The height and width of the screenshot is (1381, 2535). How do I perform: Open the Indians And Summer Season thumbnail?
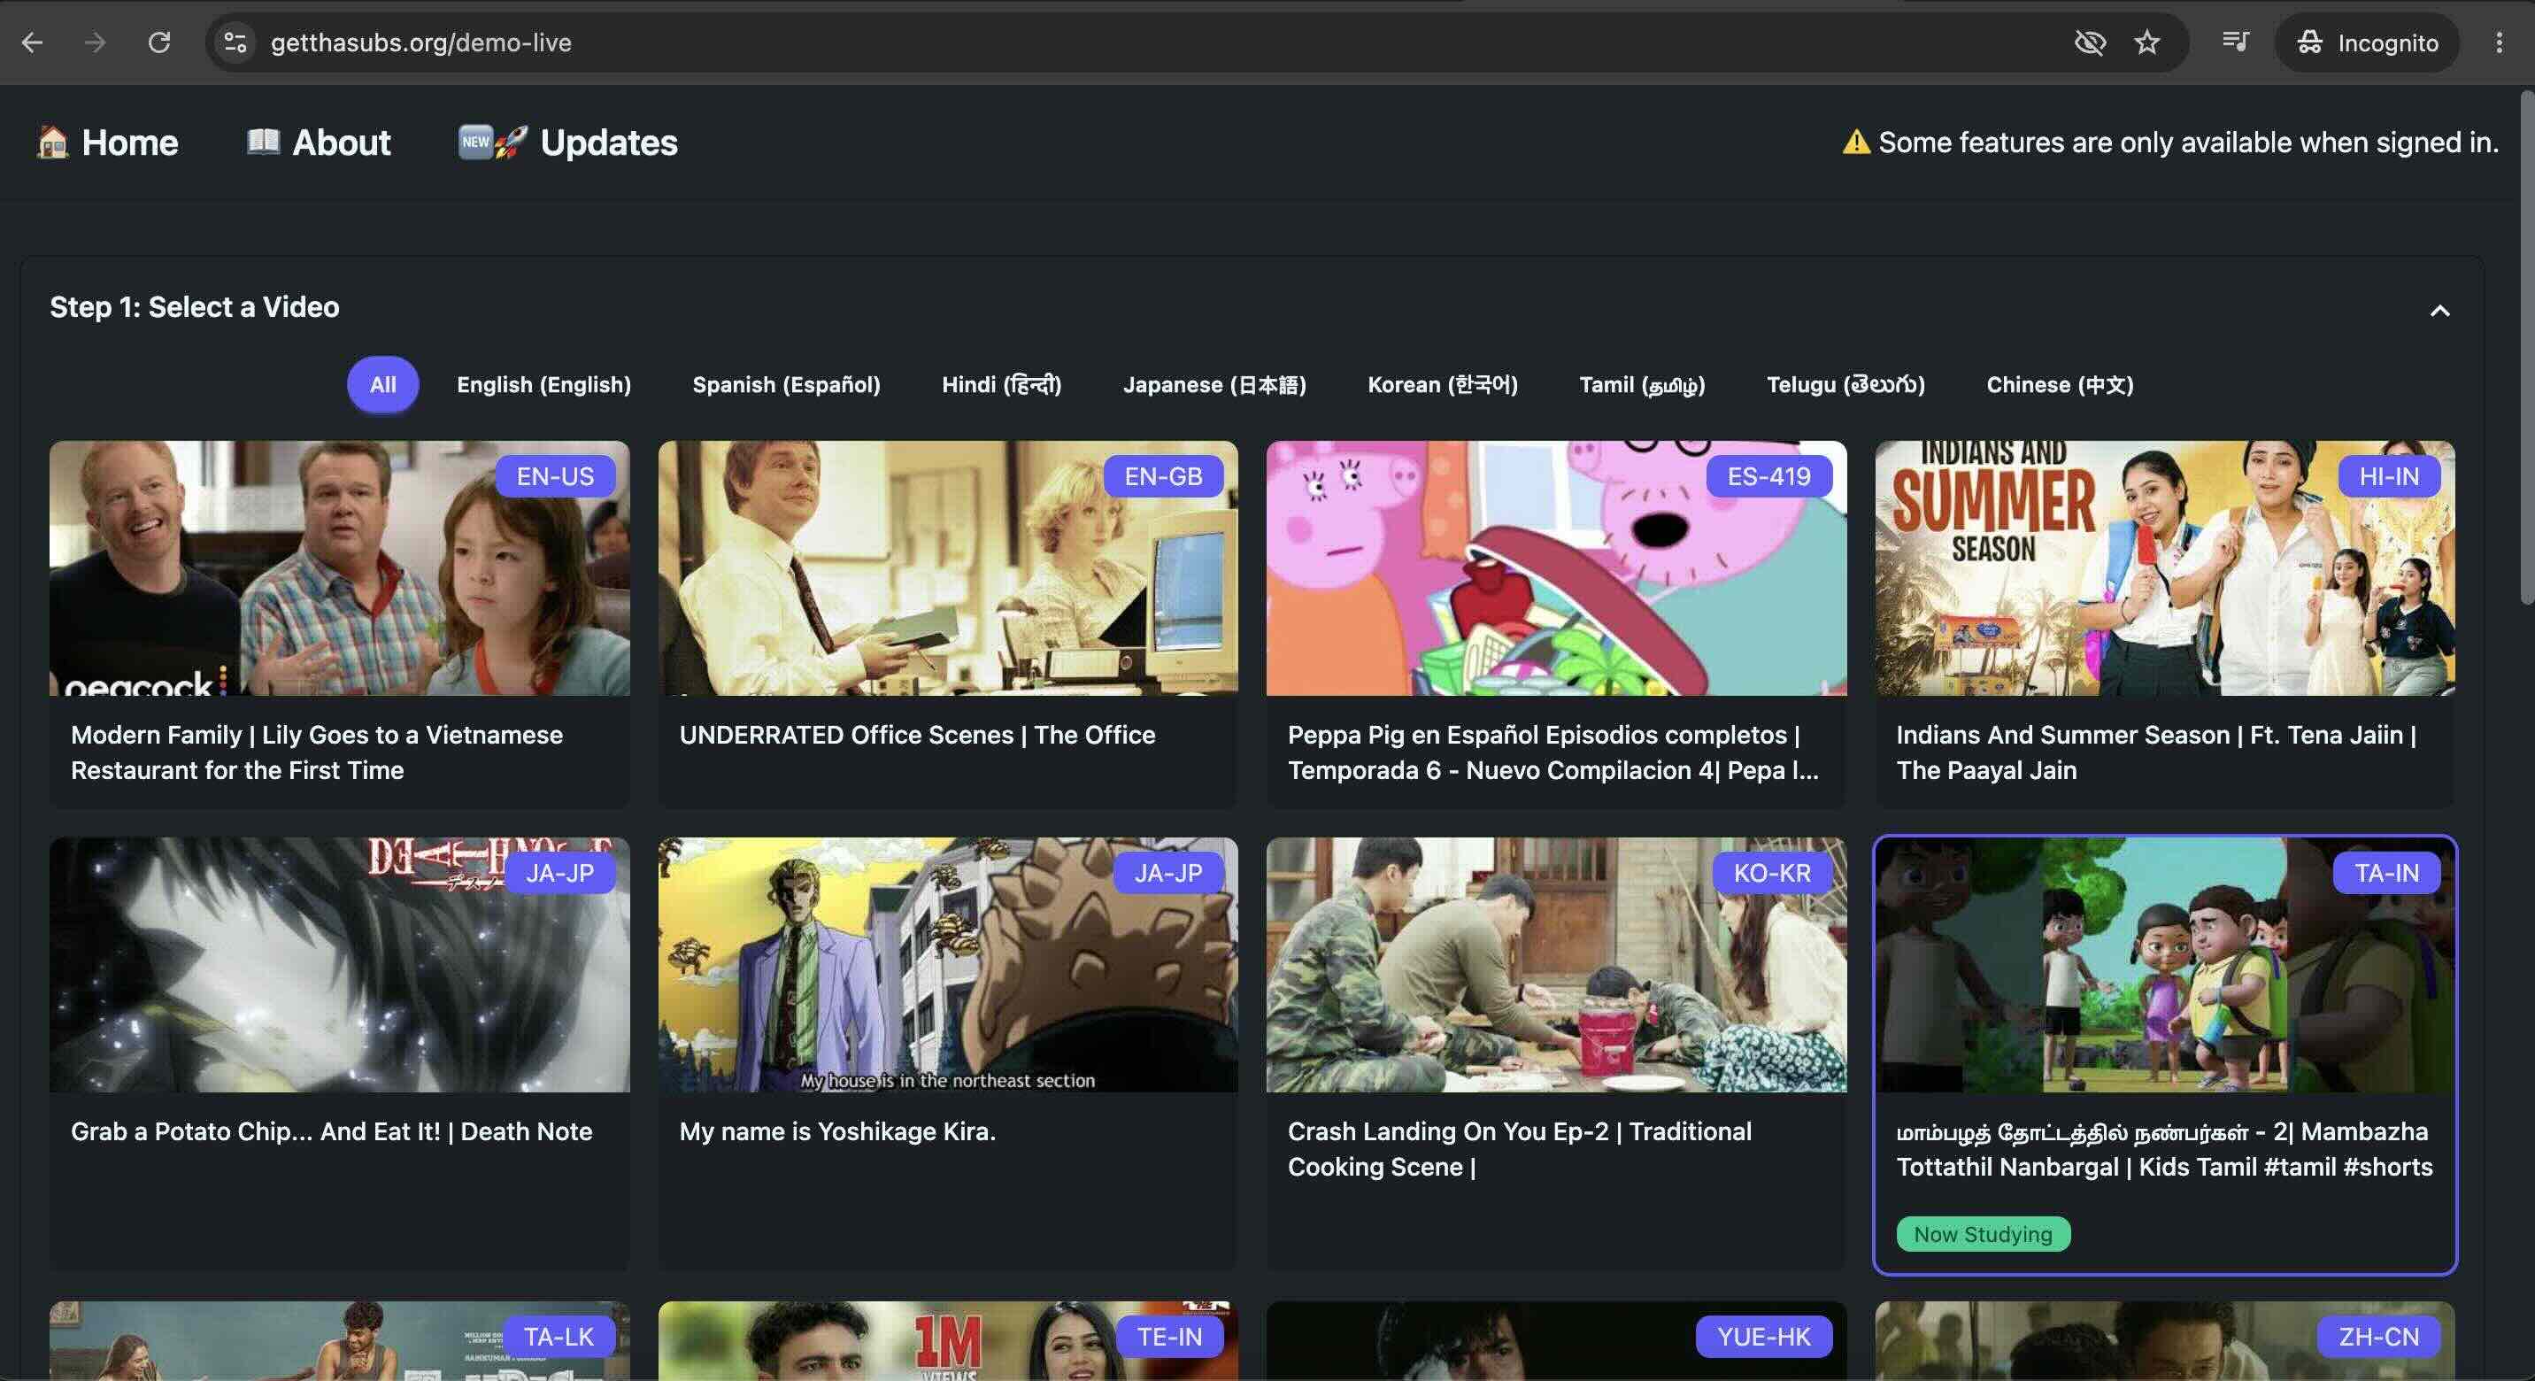[x=2164, y=568]
